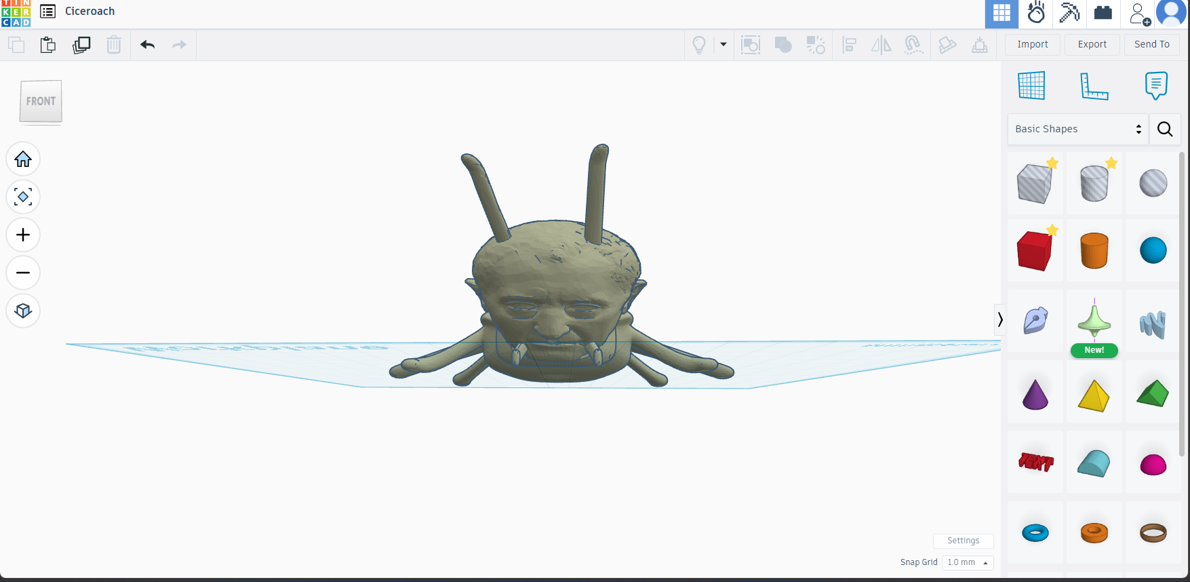Select the Notes tool

pos(1156,85)
